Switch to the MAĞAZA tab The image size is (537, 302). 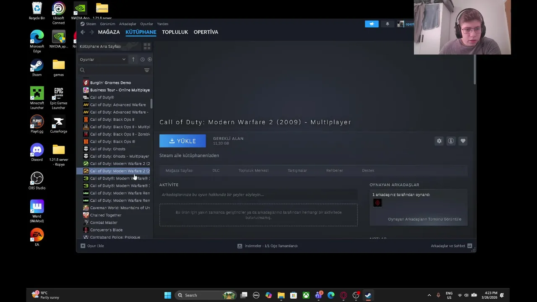pyautogui.click(x=109, y=32)
